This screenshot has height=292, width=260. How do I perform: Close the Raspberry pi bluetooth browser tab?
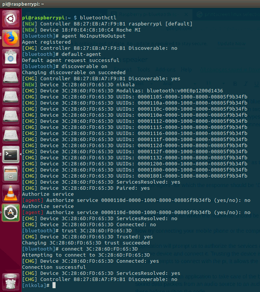tap(186, 15)
